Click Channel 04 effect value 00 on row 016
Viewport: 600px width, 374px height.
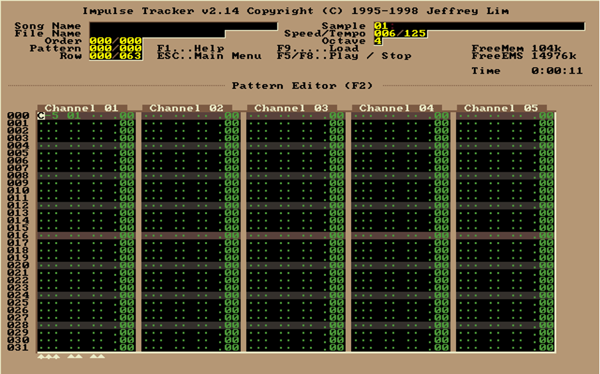coord(441,235)
